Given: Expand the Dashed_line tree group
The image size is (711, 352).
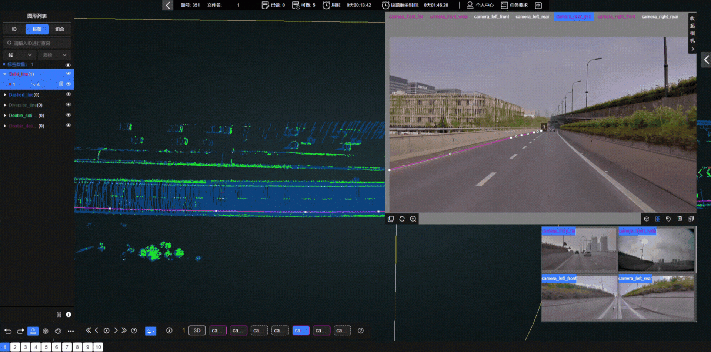Looking at the screenshot, I should tap(5, 95).
